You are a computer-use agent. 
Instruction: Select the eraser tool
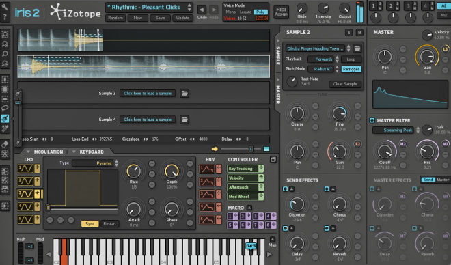coord(5,144)
